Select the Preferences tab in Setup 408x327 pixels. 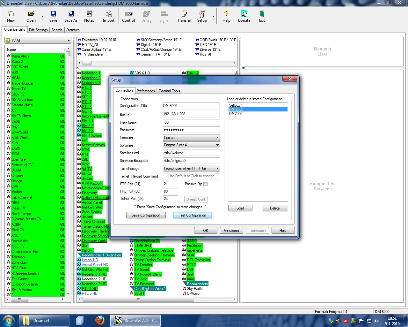[x=146, y=91]
